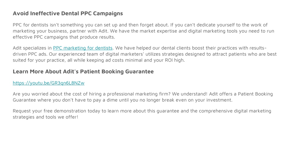Image resolution: width=291 pixels, height=163 pixels.
Task: Click the paragraph starting Adit specializes in
Action: click(x=145, y=54)
